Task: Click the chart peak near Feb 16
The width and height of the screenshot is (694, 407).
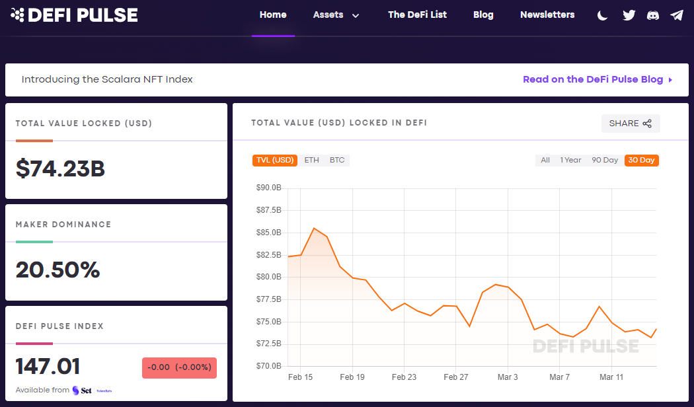Action: pos(314,228)
